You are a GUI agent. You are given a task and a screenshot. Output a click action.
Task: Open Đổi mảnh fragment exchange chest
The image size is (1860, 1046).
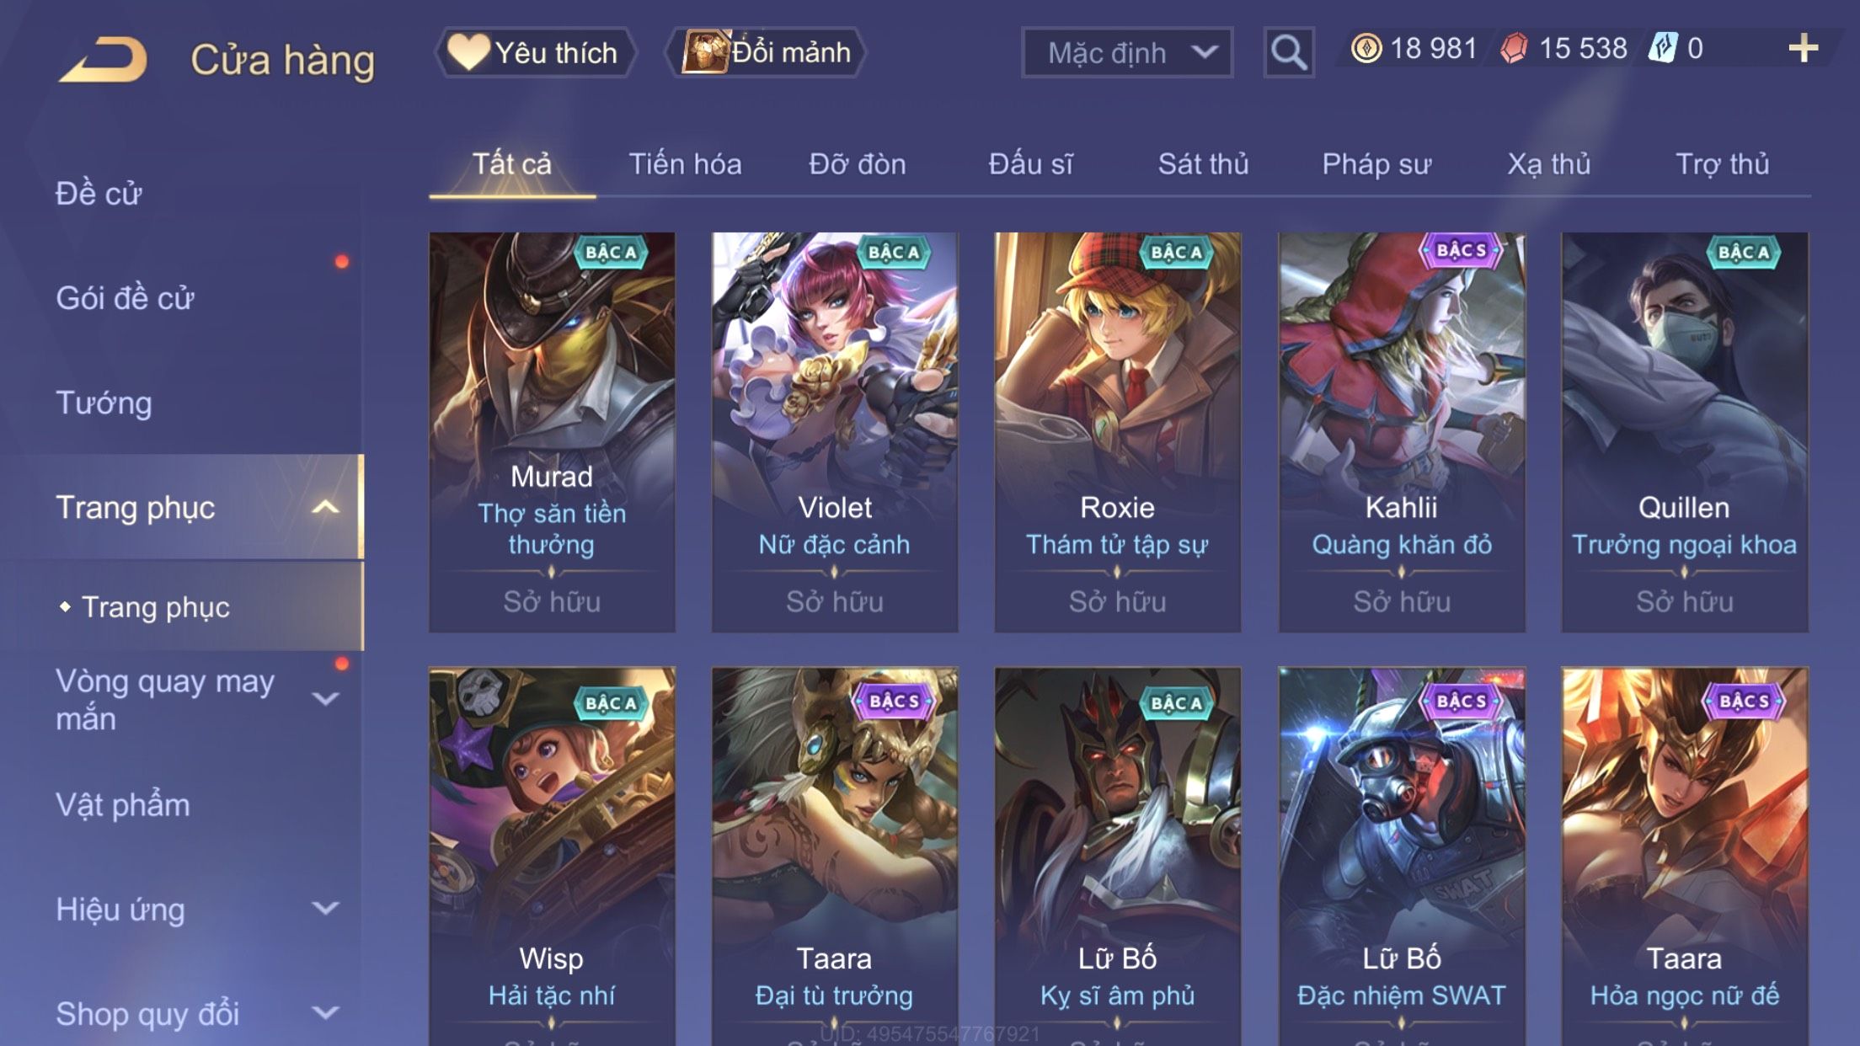tap(767, 52)
